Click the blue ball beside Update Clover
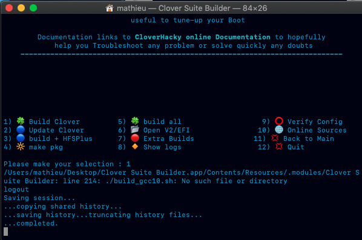The image size is (362, 240). point(21,129)
